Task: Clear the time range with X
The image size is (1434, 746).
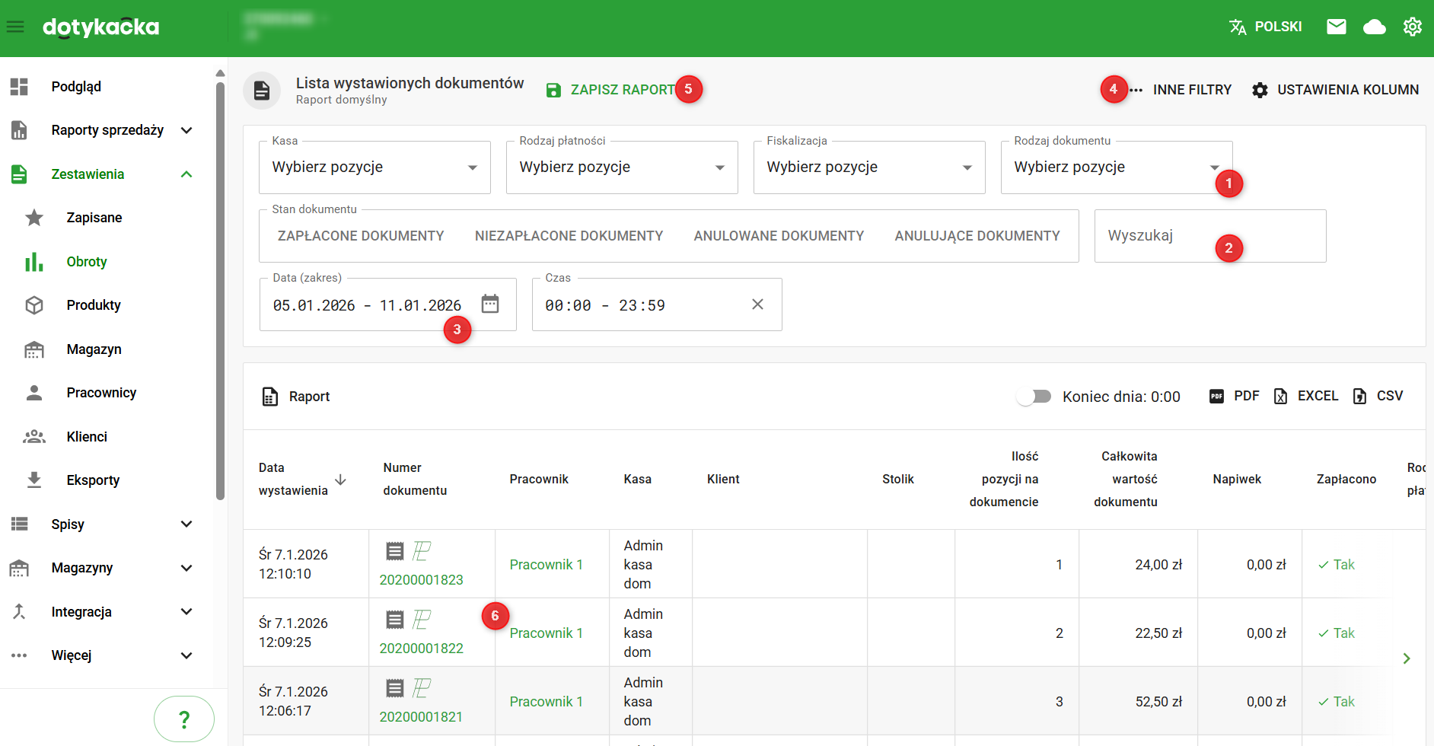Action: click(x=757, y=304)
